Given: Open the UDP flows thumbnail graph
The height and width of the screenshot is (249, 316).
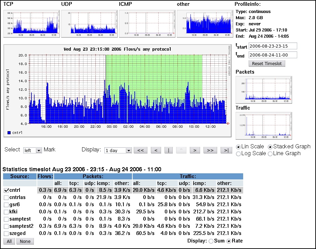Looking at the screenshot, I should pos(89,23).
